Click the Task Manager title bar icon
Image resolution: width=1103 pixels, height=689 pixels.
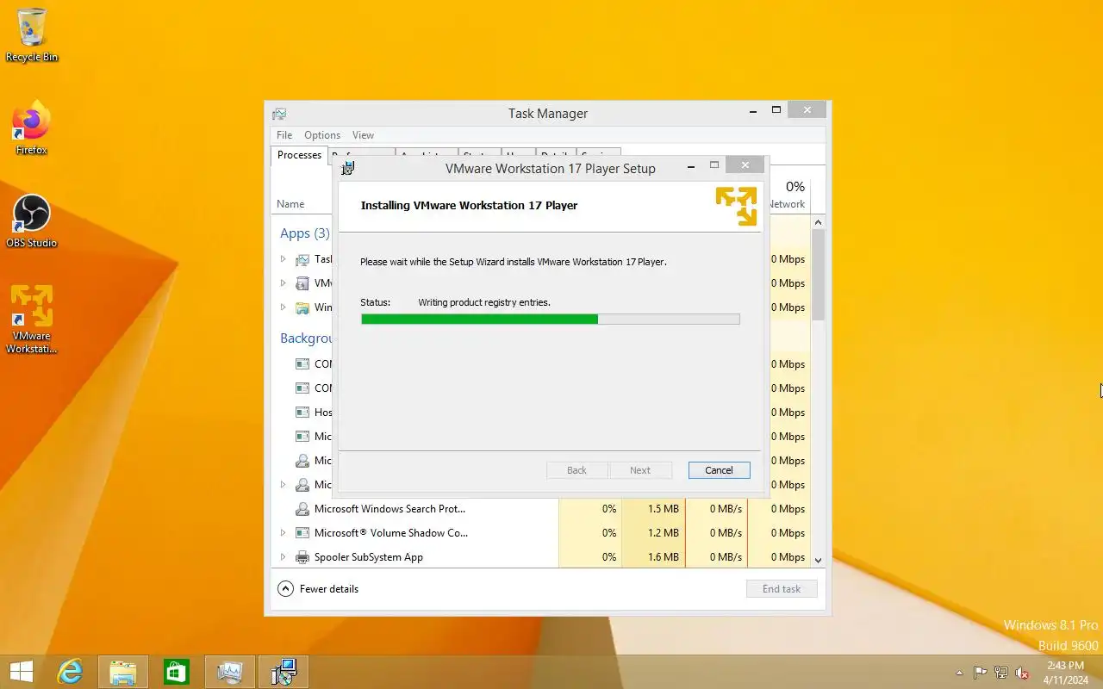(279, 114)
